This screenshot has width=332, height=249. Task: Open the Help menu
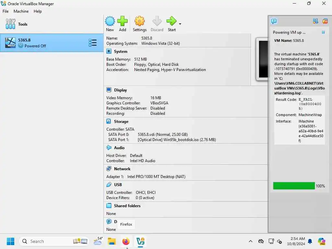pyautogui.click(x=38, y=11)
